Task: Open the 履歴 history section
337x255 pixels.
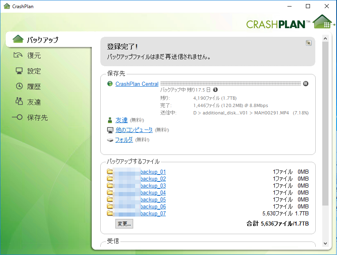Action: (34, 86)
